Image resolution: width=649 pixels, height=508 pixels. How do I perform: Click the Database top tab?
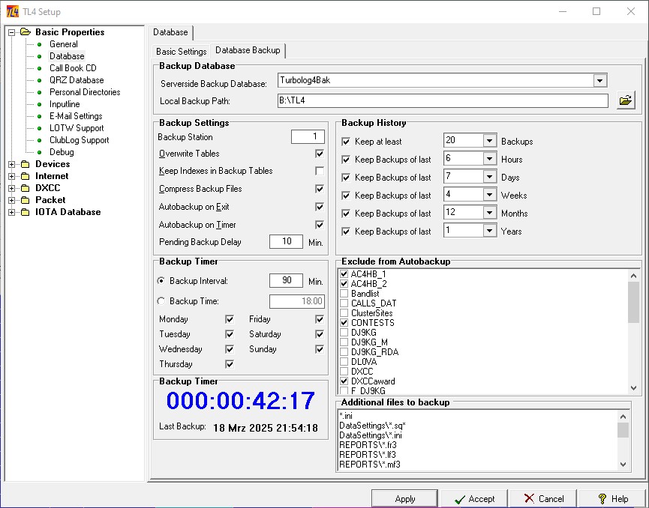pos(170,32)
